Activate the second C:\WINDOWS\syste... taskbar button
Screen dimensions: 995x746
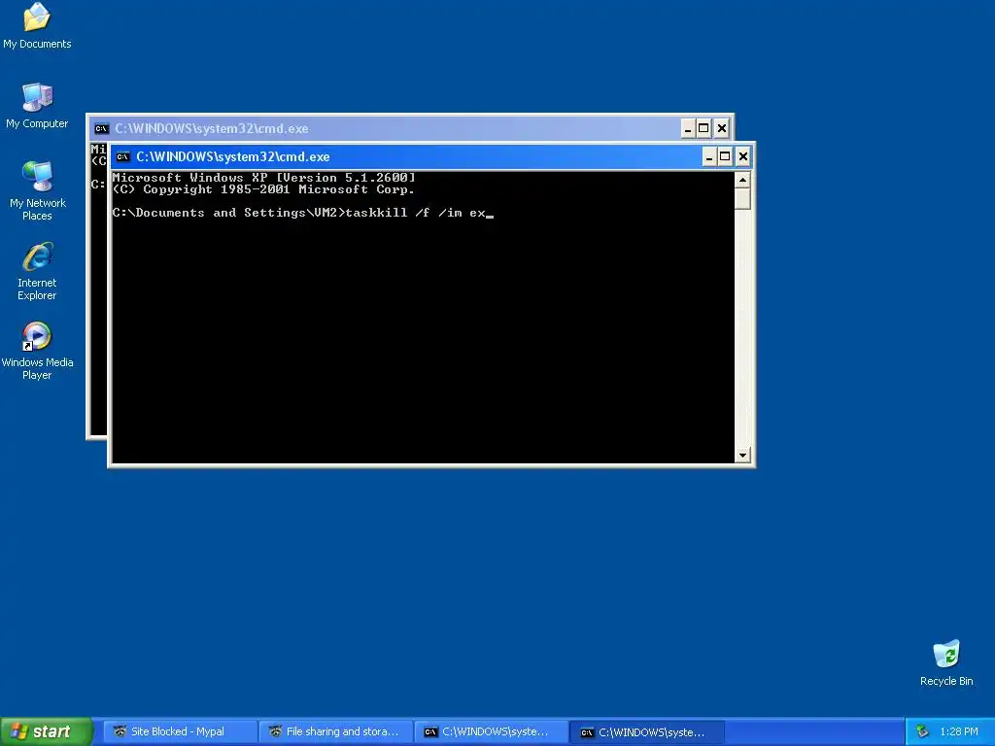point(646,732)
